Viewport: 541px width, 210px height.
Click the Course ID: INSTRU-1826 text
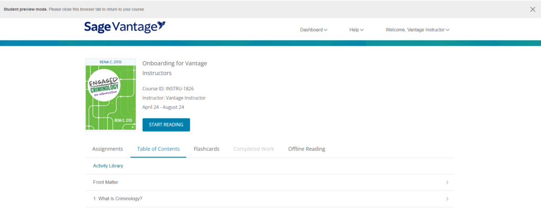point(168,89)
